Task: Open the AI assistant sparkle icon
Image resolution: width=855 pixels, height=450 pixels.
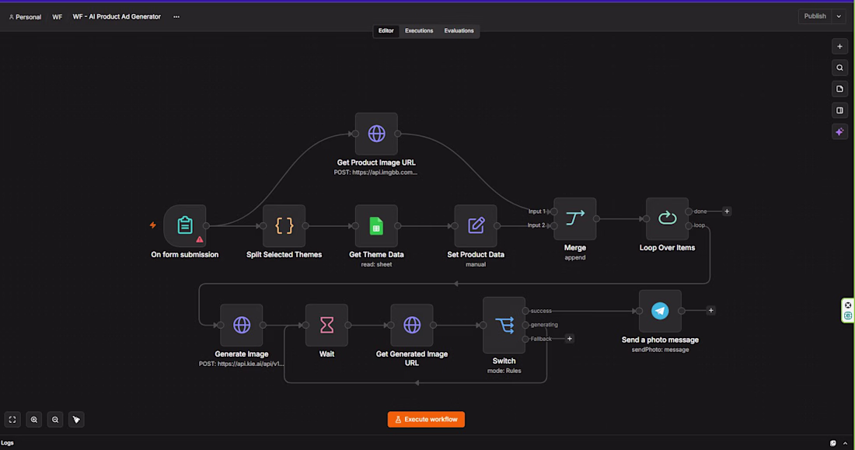Action: point(839,131)
